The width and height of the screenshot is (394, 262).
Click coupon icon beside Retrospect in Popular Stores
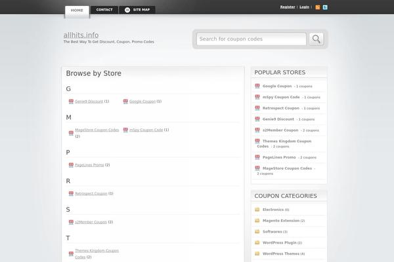click(257, 108)
